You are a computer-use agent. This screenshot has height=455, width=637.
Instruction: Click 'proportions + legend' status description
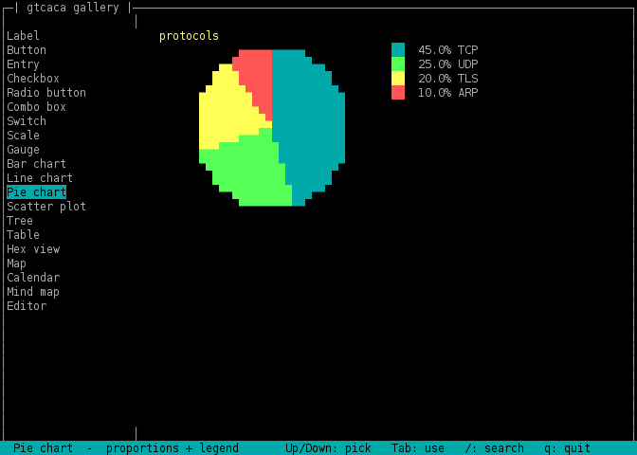pos(173,448)
